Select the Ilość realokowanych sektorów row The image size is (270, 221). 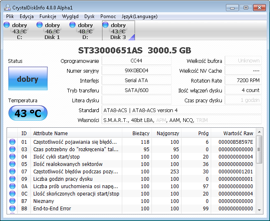coord(132,164)
